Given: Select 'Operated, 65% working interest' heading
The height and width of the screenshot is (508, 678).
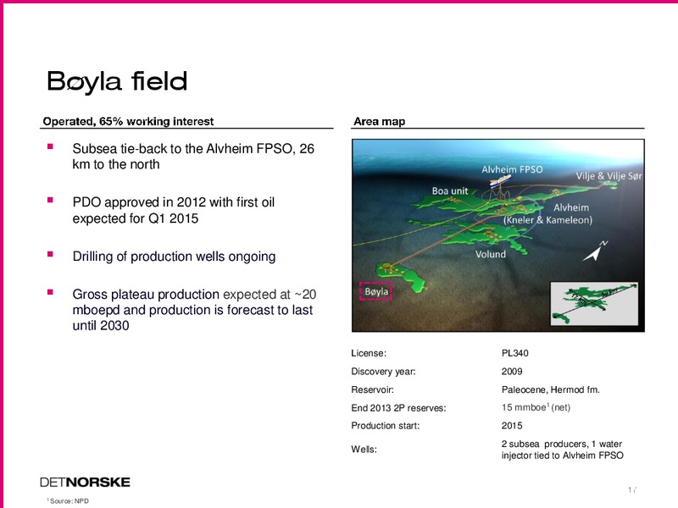Looking at the screenshot, I should pos(128,121).
